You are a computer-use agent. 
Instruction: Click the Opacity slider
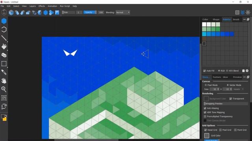90,12
